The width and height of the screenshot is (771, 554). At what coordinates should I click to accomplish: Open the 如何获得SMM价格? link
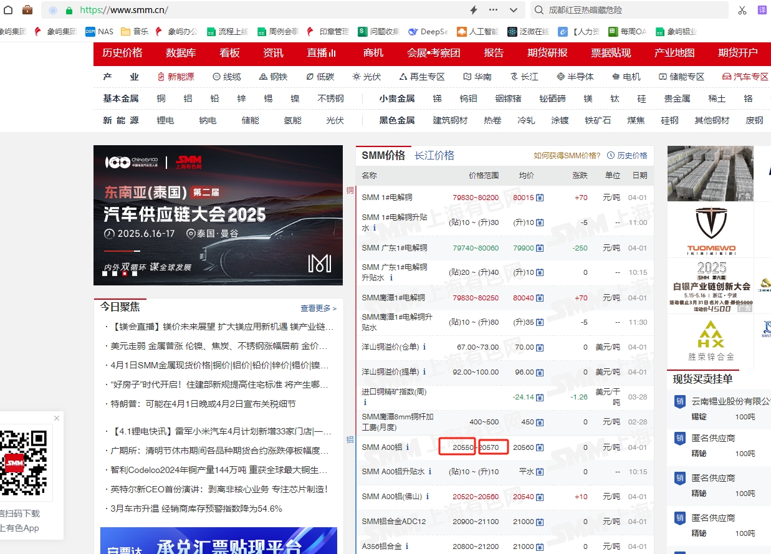tap(567, 156)
